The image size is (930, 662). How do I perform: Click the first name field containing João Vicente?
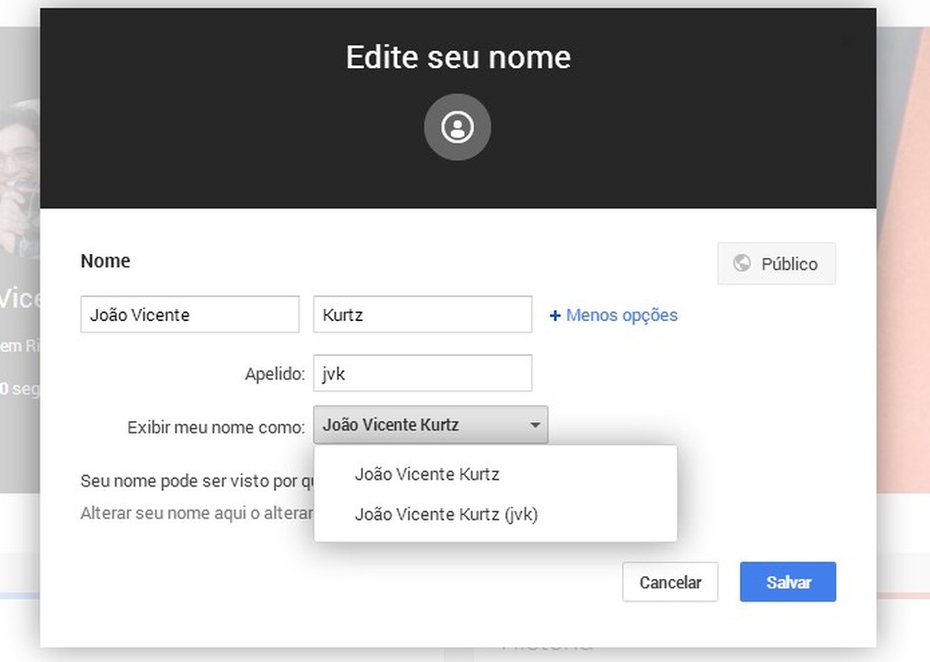(x=189, y=314)
